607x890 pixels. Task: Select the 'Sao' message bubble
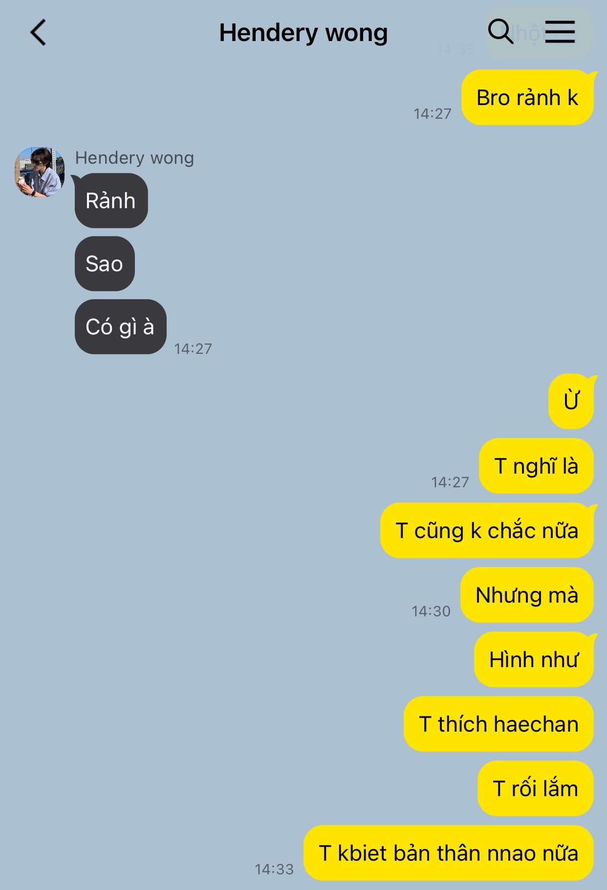point(105,263)
